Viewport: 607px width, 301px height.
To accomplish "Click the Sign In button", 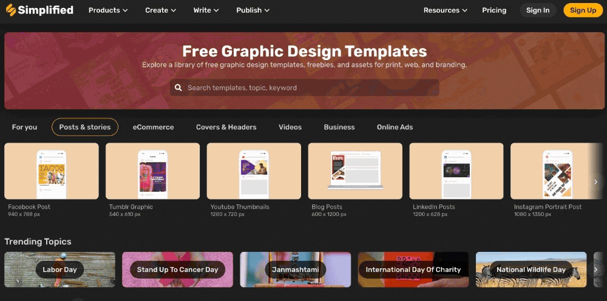I will pos(538,10).
